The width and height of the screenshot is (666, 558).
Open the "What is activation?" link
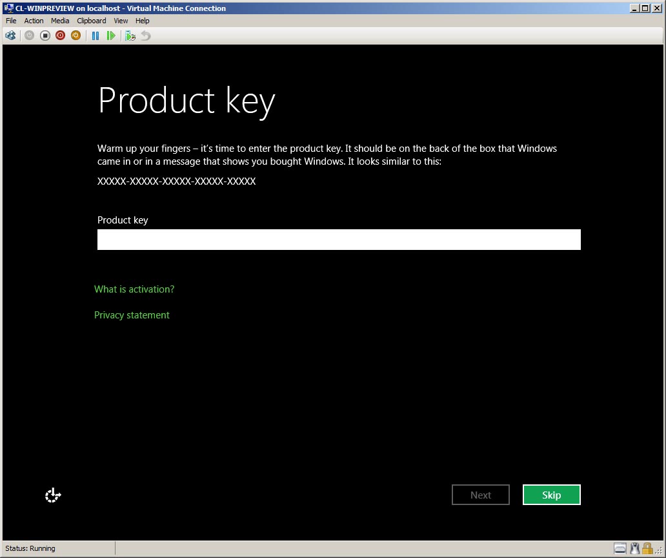(134, 289)
